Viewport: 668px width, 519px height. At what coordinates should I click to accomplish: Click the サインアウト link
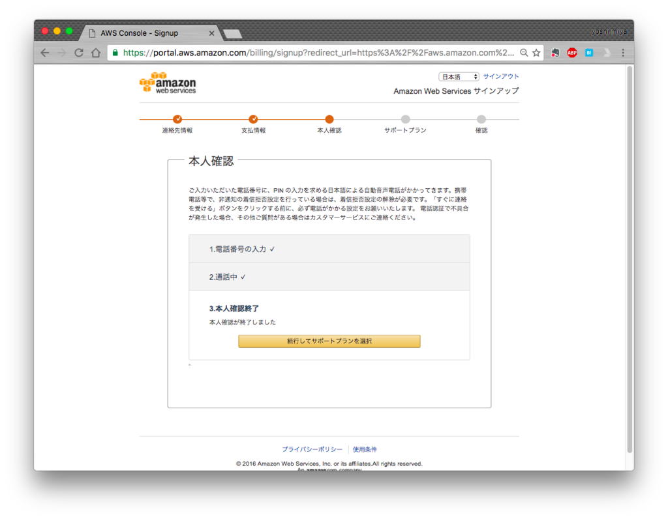click(x=501, y=76)
